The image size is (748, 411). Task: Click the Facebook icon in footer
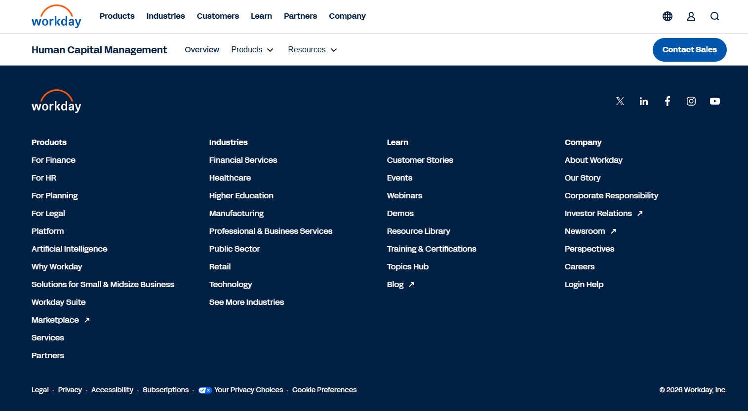coord(667,101)
